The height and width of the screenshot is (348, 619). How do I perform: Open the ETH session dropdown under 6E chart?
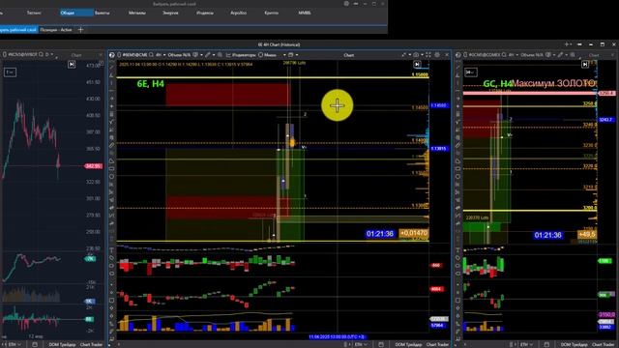(x=360, y=344)
